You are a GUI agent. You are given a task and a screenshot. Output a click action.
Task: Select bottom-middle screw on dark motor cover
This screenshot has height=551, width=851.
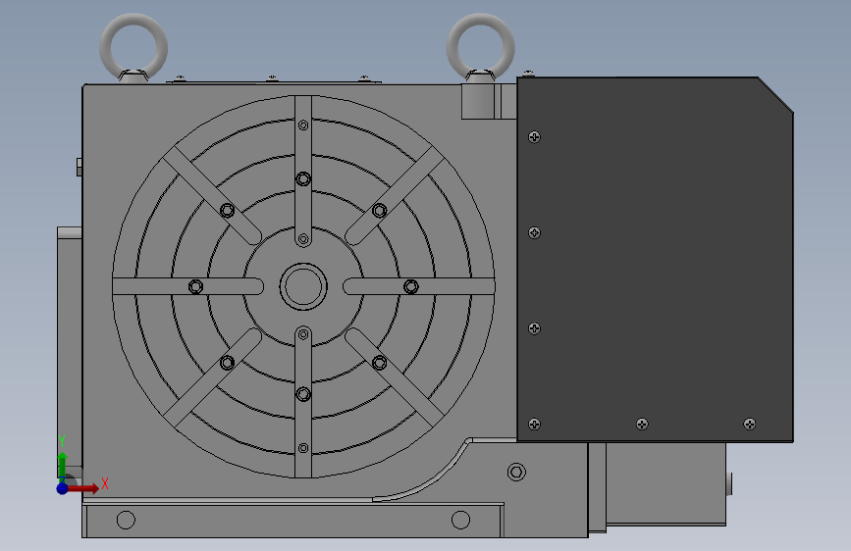coord(642,424)
